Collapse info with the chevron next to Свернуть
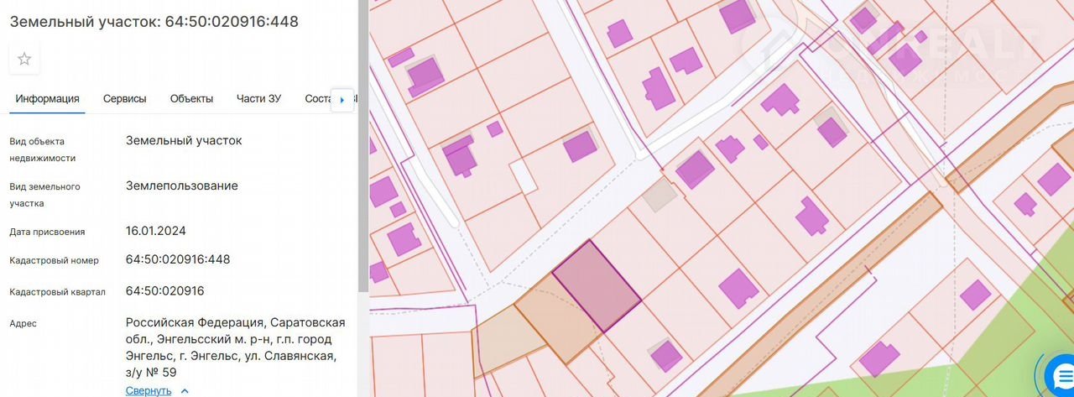Screen dimensions: 1074x397 [x=185, y=391]
